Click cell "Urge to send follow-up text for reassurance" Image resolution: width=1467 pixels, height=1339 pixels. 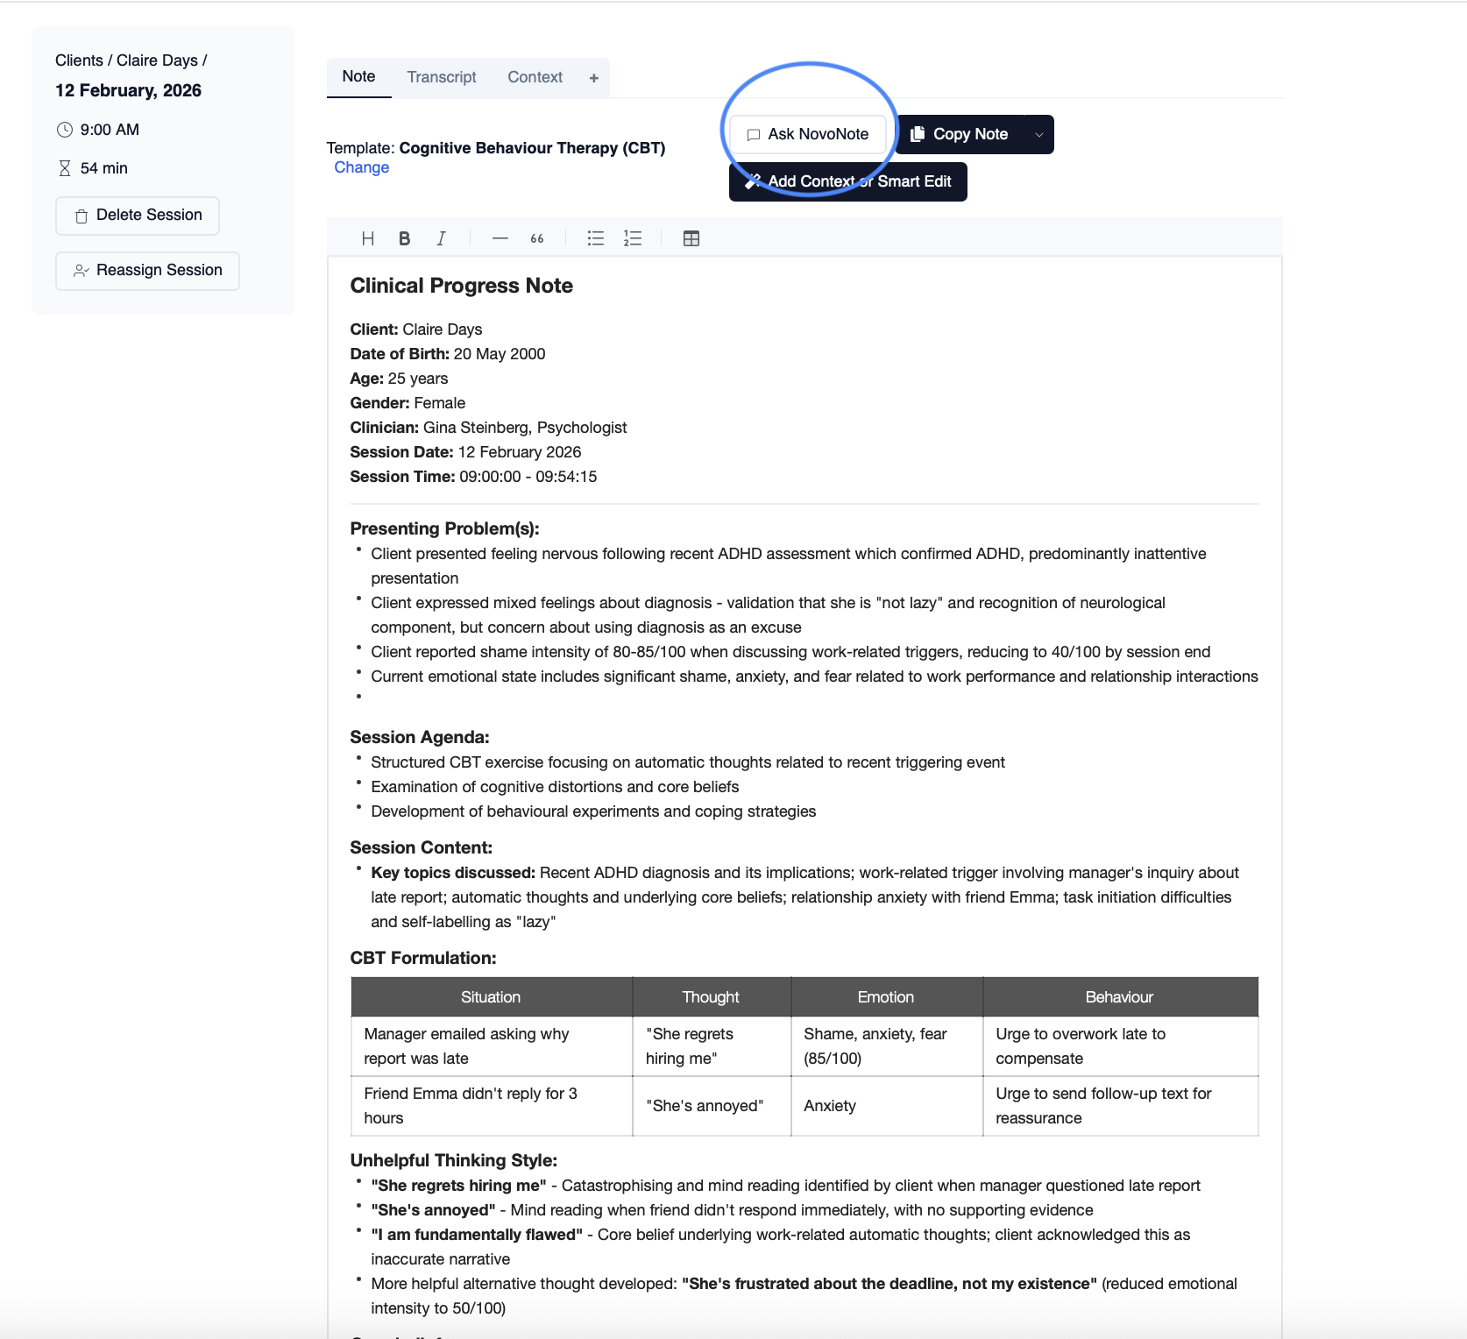click(1121, 1106)
